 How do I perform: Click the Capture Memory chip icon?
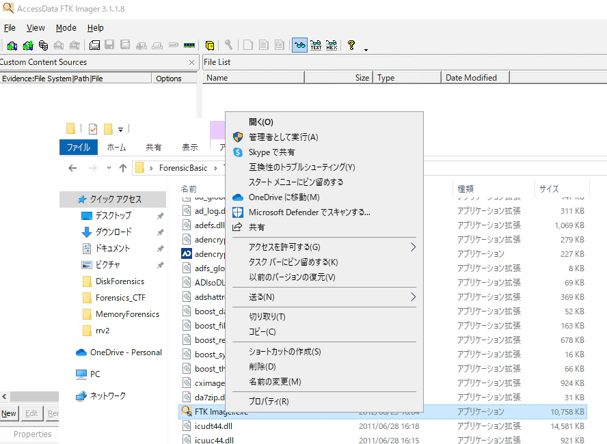tap(189, 45)
